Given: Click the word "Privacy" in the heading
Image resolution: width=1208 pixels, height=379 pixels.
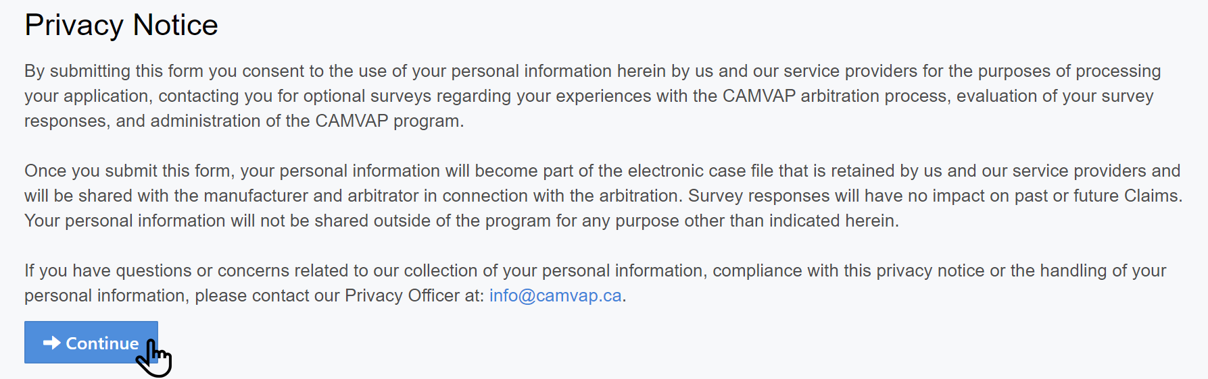Looking at the screenshot, I should [74, 26].
